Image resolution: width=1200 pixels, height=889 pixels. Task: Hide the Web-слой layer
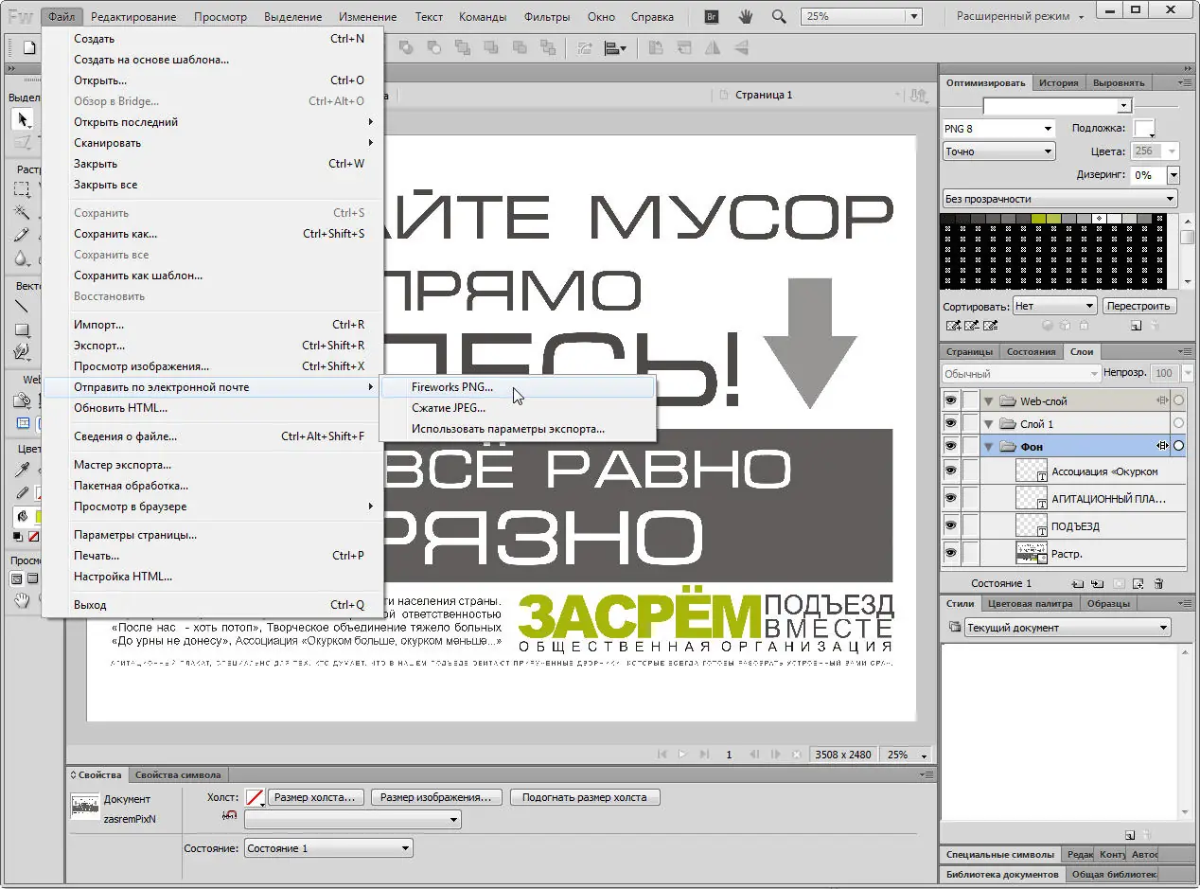click(950, 400)
